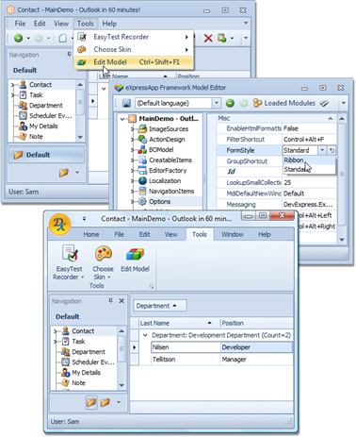This screenshot has height=437, width=356.
Task: Open File menu in top Contact window
Action: click(20, 24)
